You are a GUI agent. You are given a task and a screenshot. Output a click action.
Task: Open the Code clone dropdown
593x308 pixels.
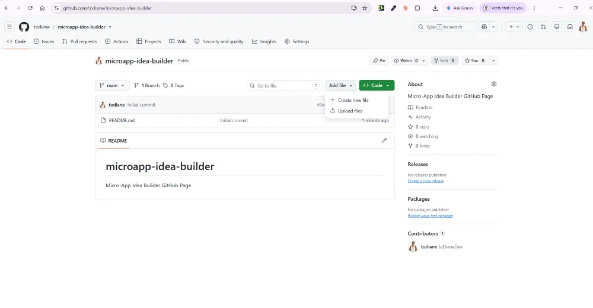[x=377, y=85]
